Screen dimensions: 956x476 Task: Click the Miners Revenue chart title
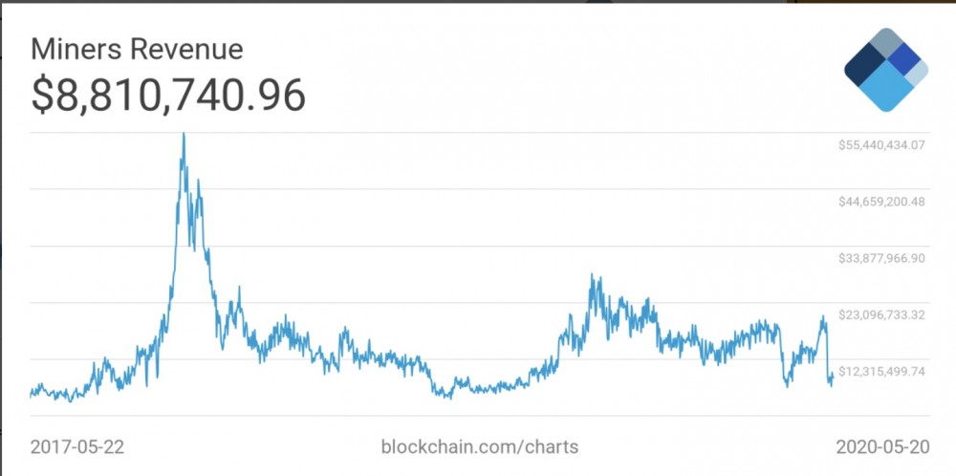pos(138,49)
